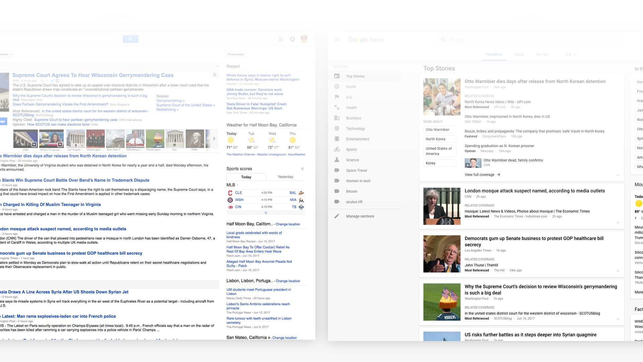Play the CNN video thumbnail in old layout
This screenshot has width=643, height=362.
(x=25, y=139)
